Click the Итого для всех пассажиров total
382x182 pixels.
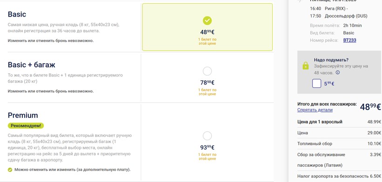tap(327, 104)
